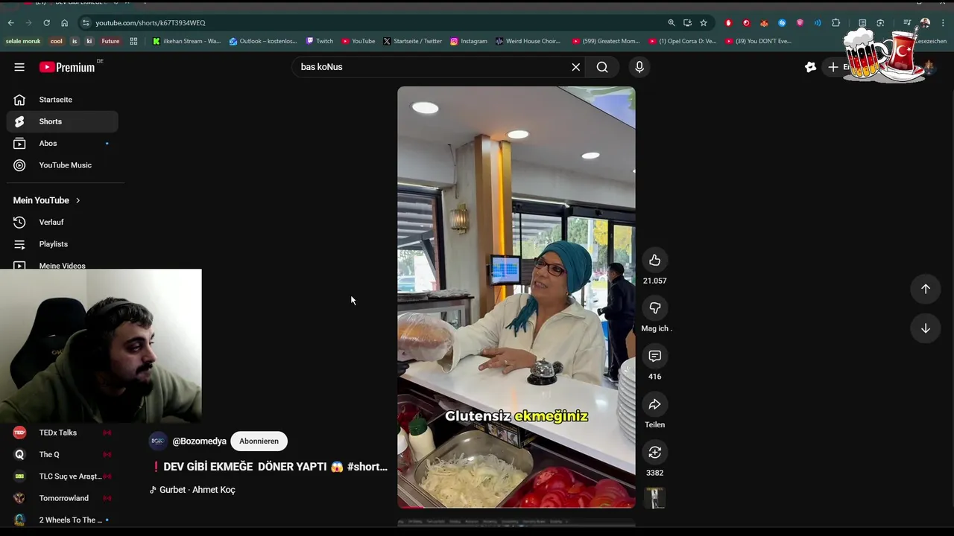
Task: Open 'cool' bookmark folder
Action: (x=57, y=42)
